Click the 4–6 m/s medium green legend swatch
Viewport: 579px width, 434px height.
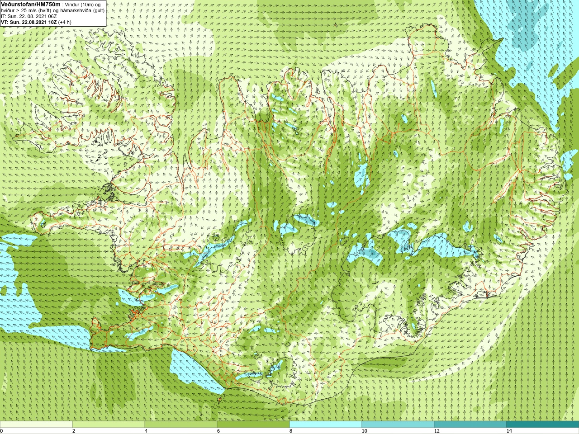[181, 425]
